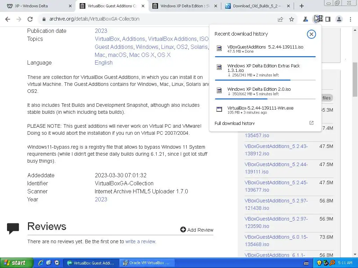Screen dimensions: 358x268
Task: Reload the archive.org page
Action: (x=30, y=19)
